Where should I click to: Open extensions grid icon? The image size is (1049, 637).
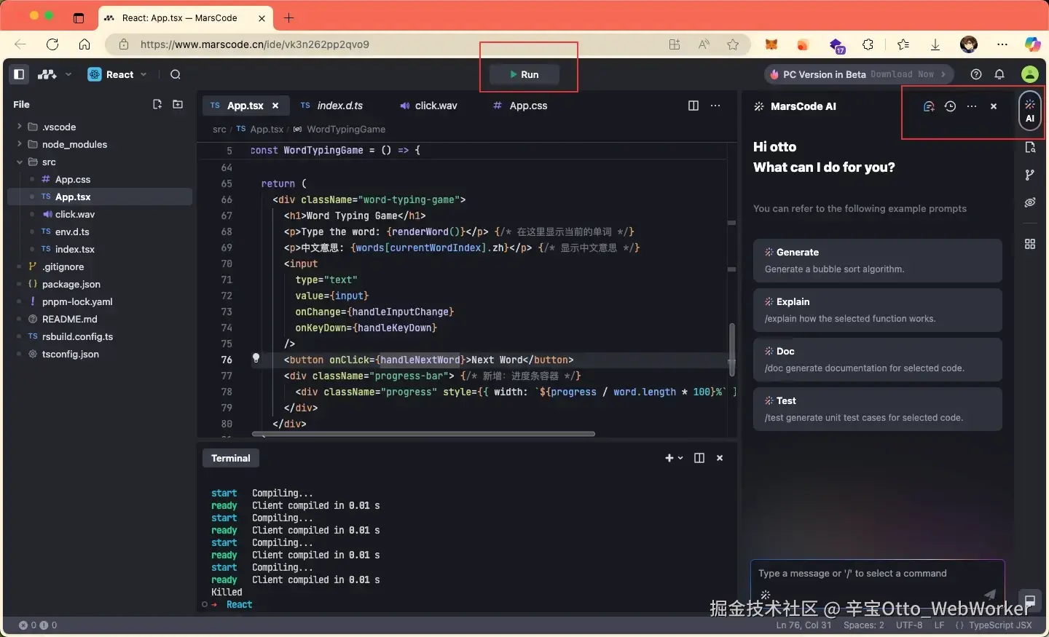click(1030, 244)
